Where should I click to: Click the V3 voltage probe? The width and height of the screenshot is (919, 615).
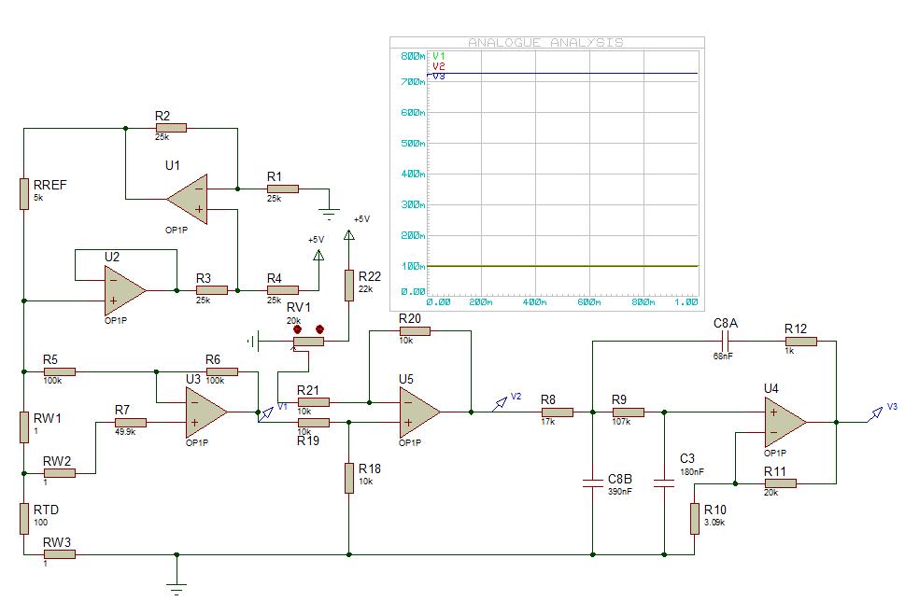point(876,412)
